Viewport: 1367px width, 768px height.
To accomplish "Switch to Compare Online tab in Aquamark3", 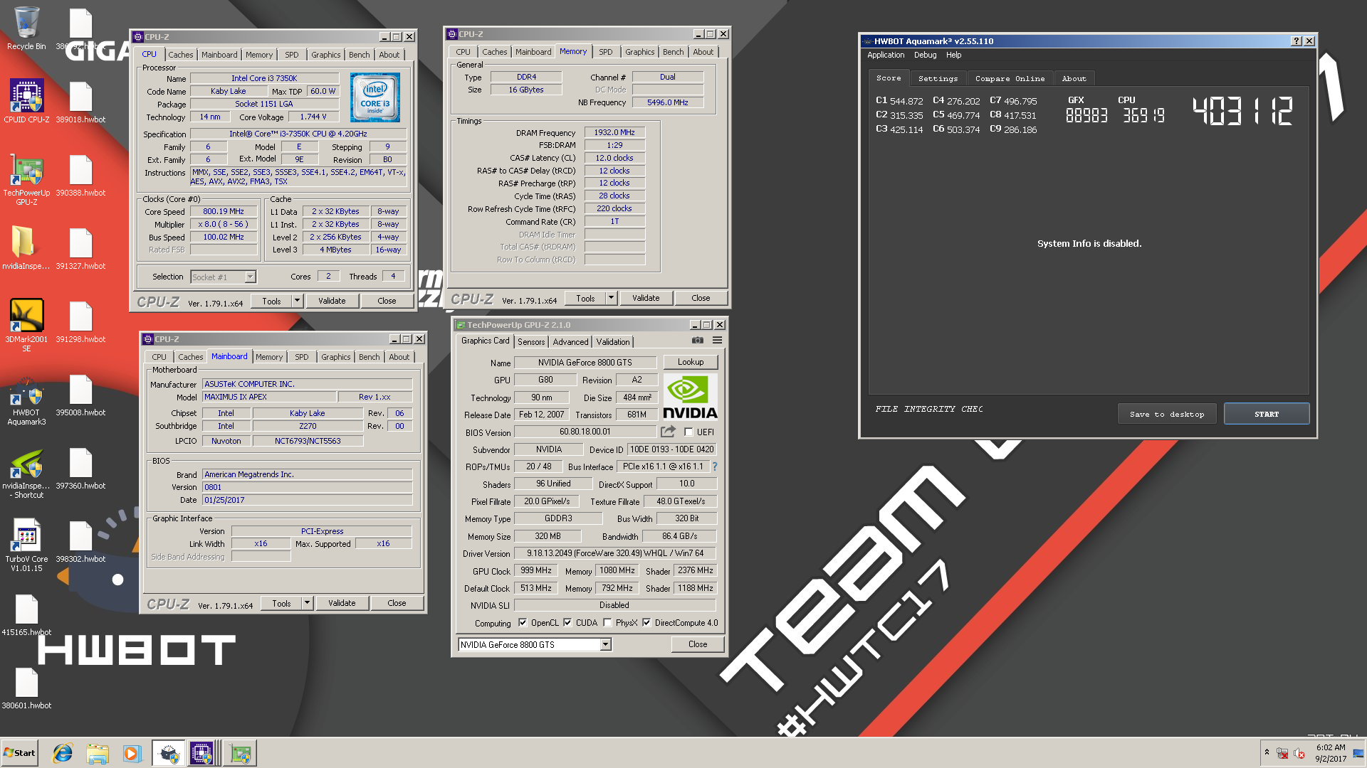I will tap(1010, 78).
